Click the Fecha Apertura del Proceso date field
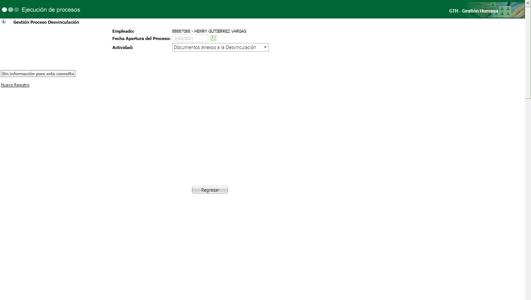Screen dimensions: 531x300 [x=190, y=39]
